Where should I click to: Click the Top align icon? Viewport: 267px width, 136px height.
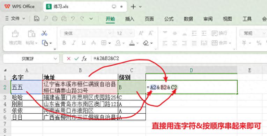click(165, 33)
